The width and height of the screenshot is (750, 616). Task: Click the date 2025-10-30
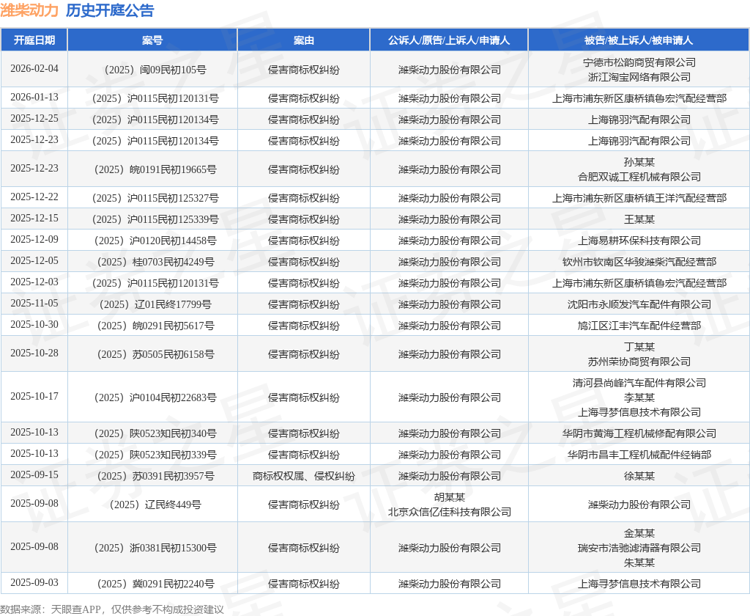click(34, 325)
